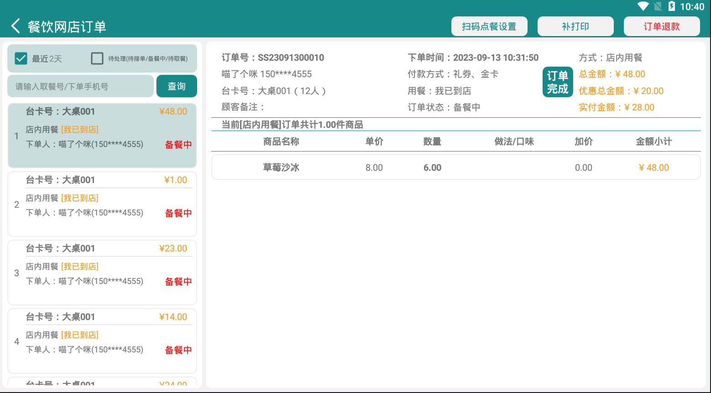Viewport: 711px width, 393px height.
Task: Uncheck the 最近2天 filter
Action: pos(21,58)
